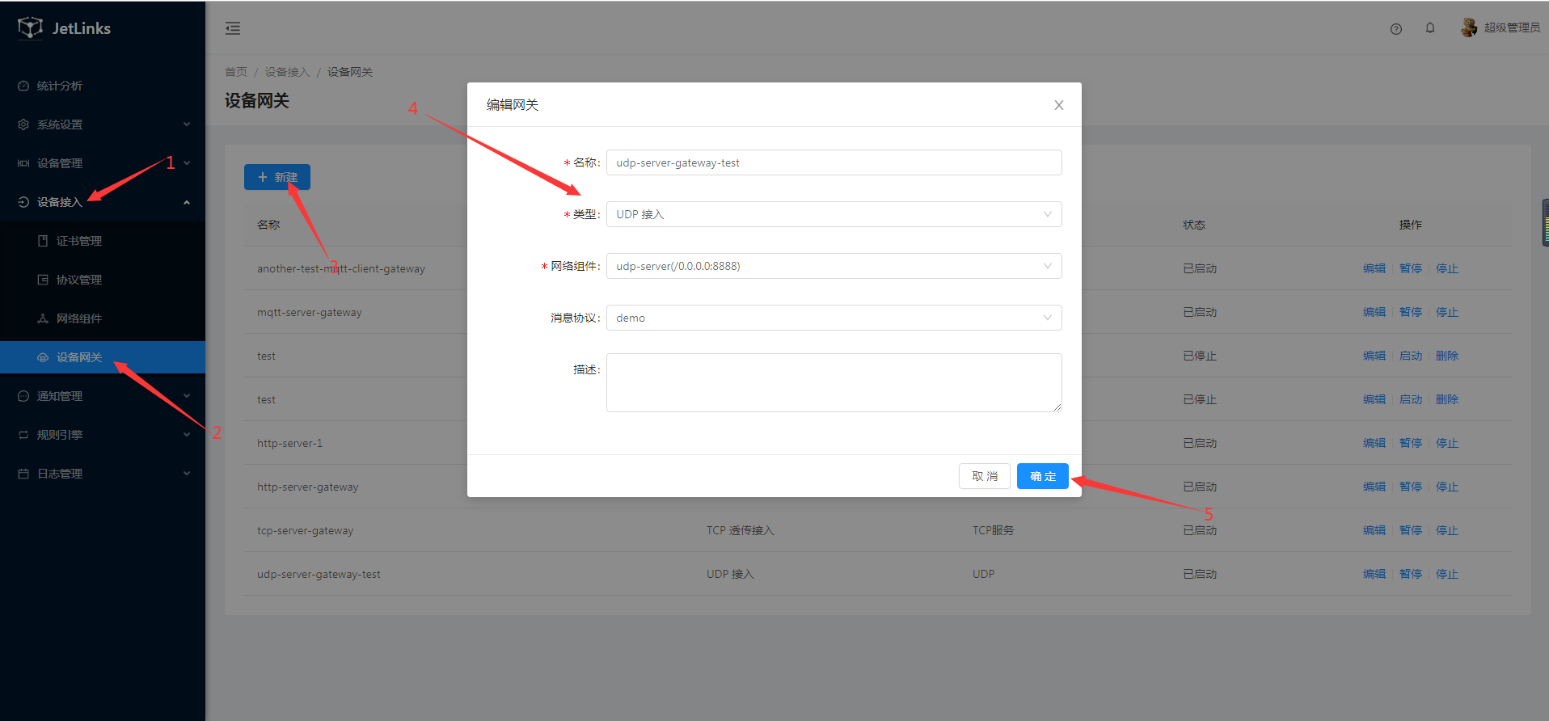The height and width of the screenshot is (721, 1549).
Task: Select 设备网关 submenu item
Action: pyautogui.click(x=103, y=357)
